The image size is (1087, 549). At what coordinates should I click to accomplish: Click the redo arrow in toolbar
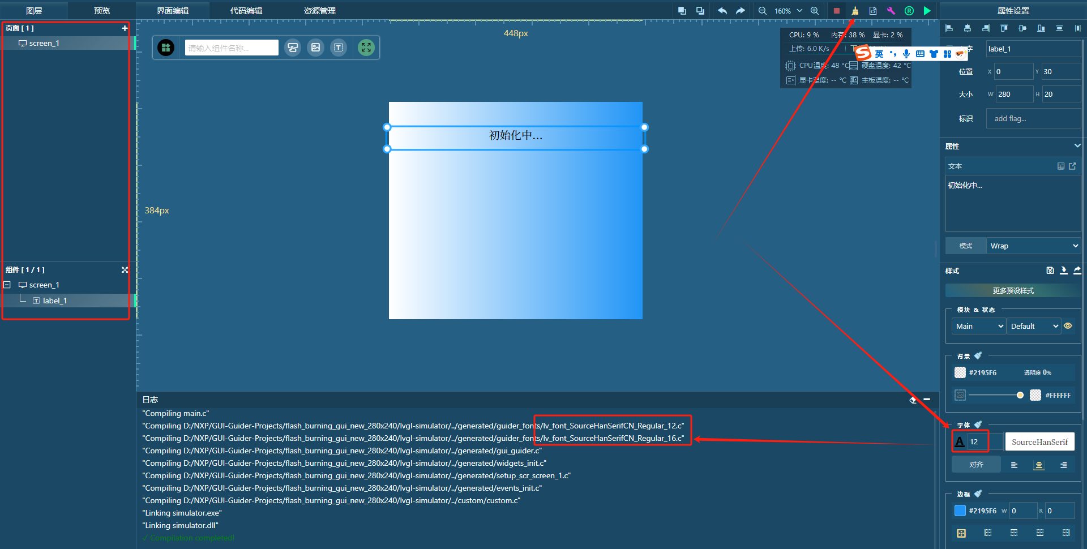(741, 11)
